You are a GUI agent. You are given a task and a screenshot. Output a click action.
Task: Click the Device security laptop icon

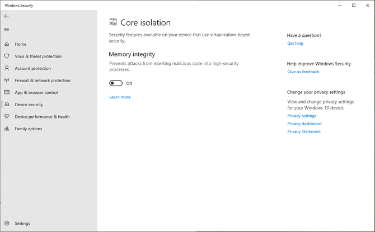[x=7, y=105]
